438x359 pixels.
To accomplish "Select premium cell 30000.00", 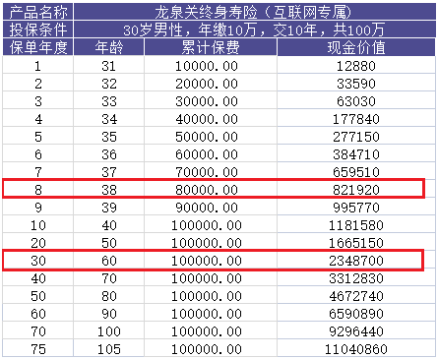I will point(211,101).
